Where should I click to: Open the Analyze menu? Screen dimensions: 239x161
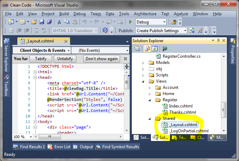181,14
